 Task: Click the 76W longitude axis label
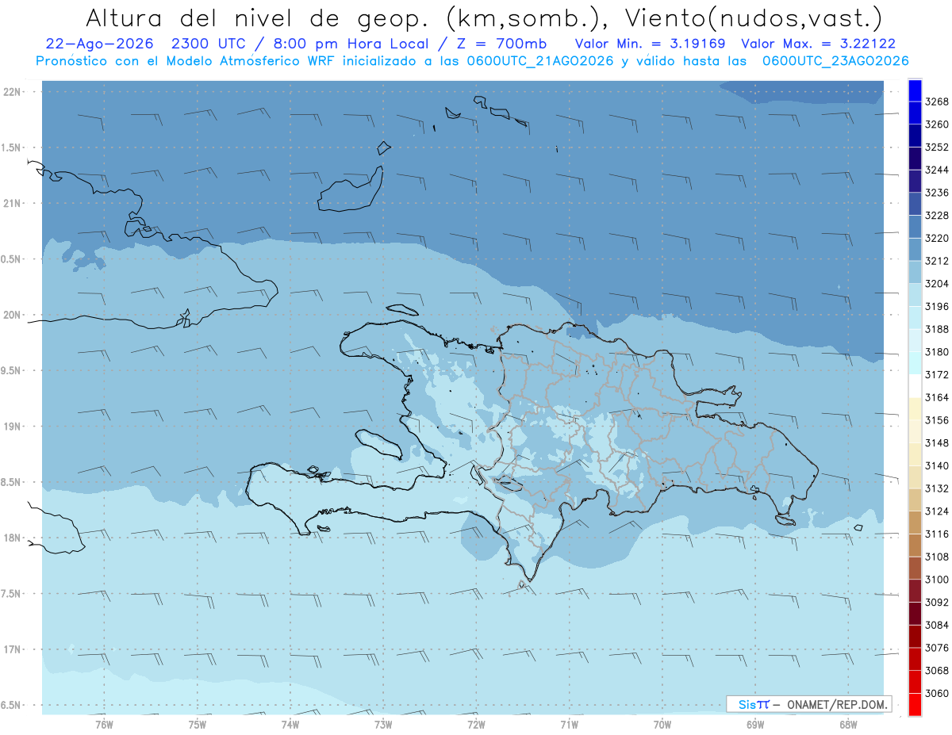pos(104,724)
